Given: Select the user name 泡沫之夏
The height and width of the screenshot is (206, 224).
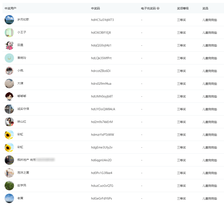Looking at the screenshot, I should pos(23,173).
